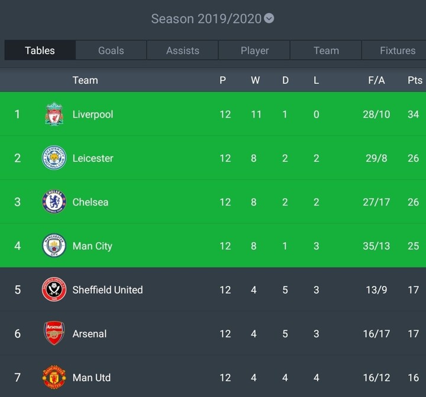Image resolution: width=426 pixels, height=397 pixels.
Task: Click the Man Utd club crest
Action: pos(54,378)
